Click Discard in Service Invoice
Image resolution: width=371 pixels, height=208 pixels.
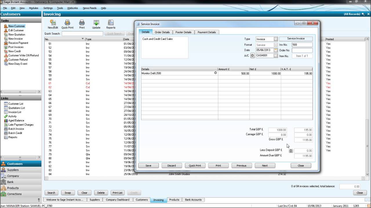tap(172, 166)
